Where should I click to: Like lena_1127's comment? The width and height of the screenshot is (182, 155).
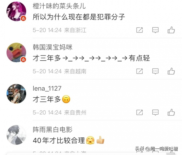171,112
